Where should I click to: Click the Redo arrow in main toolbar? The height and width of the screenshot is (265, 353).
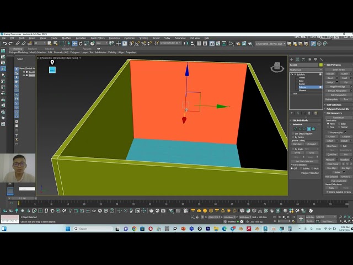[x=10, y=44]
